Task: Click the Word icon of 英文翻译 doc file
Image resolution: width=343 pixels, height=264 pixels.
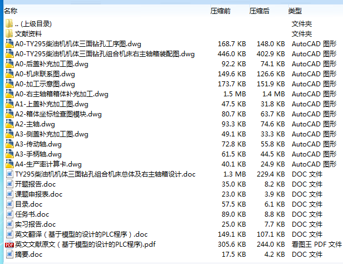Action: 9,234
